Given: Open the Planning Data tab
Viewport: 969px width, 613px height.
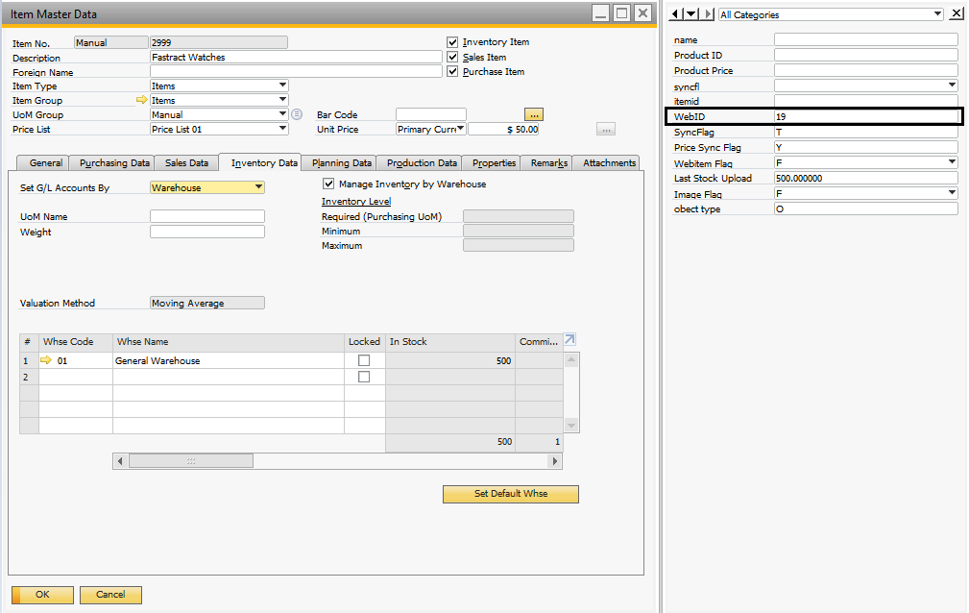Looking at the screenshot, I should pyautogui.click(x=342, y=163).
